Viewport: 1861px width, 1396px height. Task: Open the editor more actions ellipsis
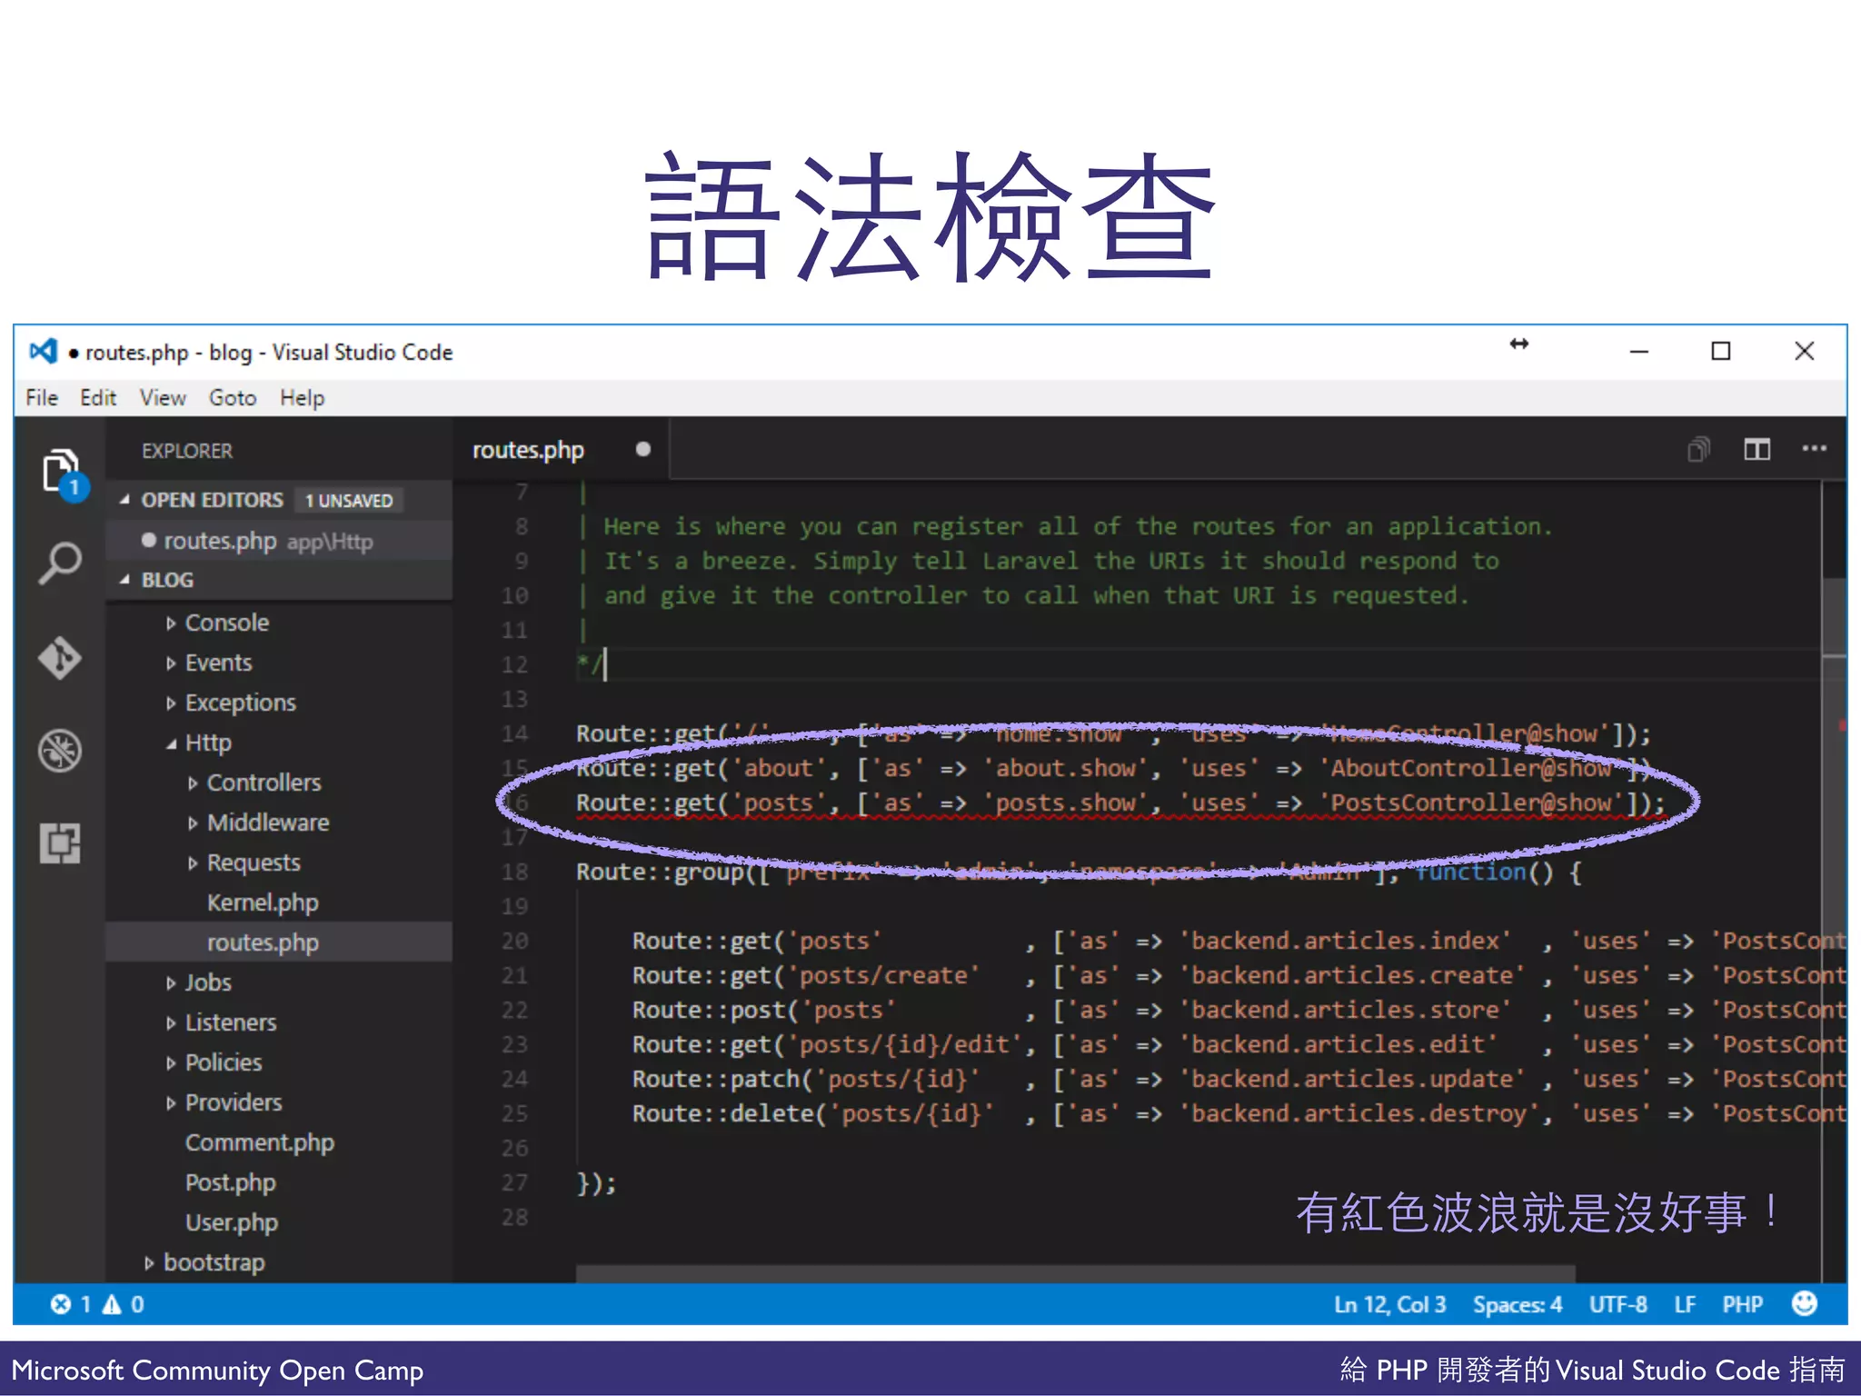coord(1814,448)
